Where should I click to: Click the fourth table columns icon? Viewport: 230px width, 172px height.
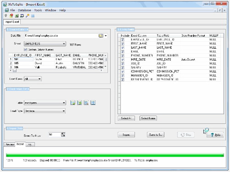93,103
